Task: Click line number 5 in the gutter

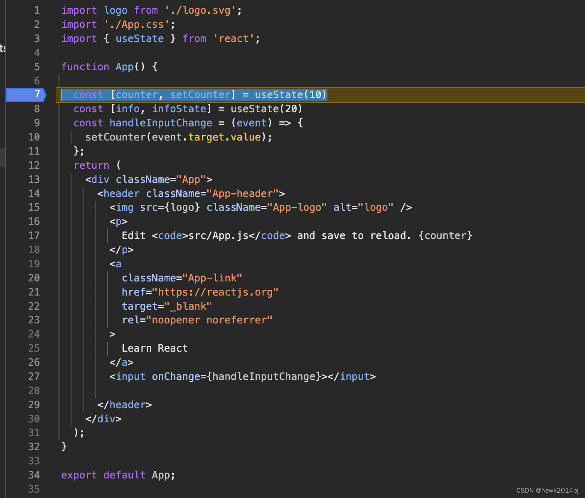Action: pyautogui.click(x=37, y=67)
